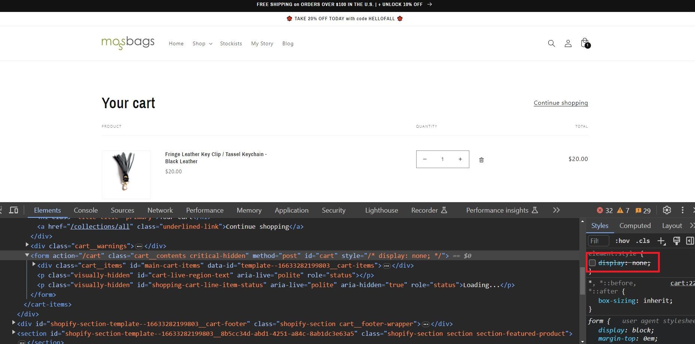Image resolution: width=695 pixels, height=344 pixels.
Task: Expand the cart__warnings div node
Action: click(x=27, y=245)
